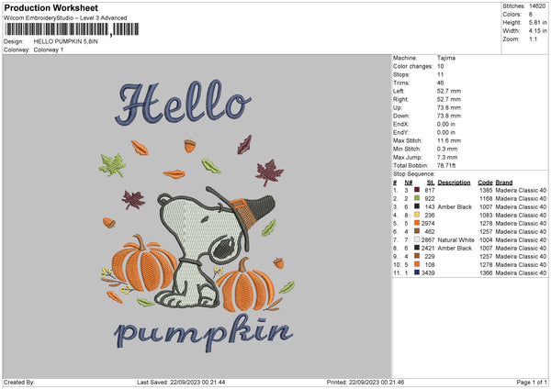
Task: Click the 'EndY:' label
Action: coord(401,132)
